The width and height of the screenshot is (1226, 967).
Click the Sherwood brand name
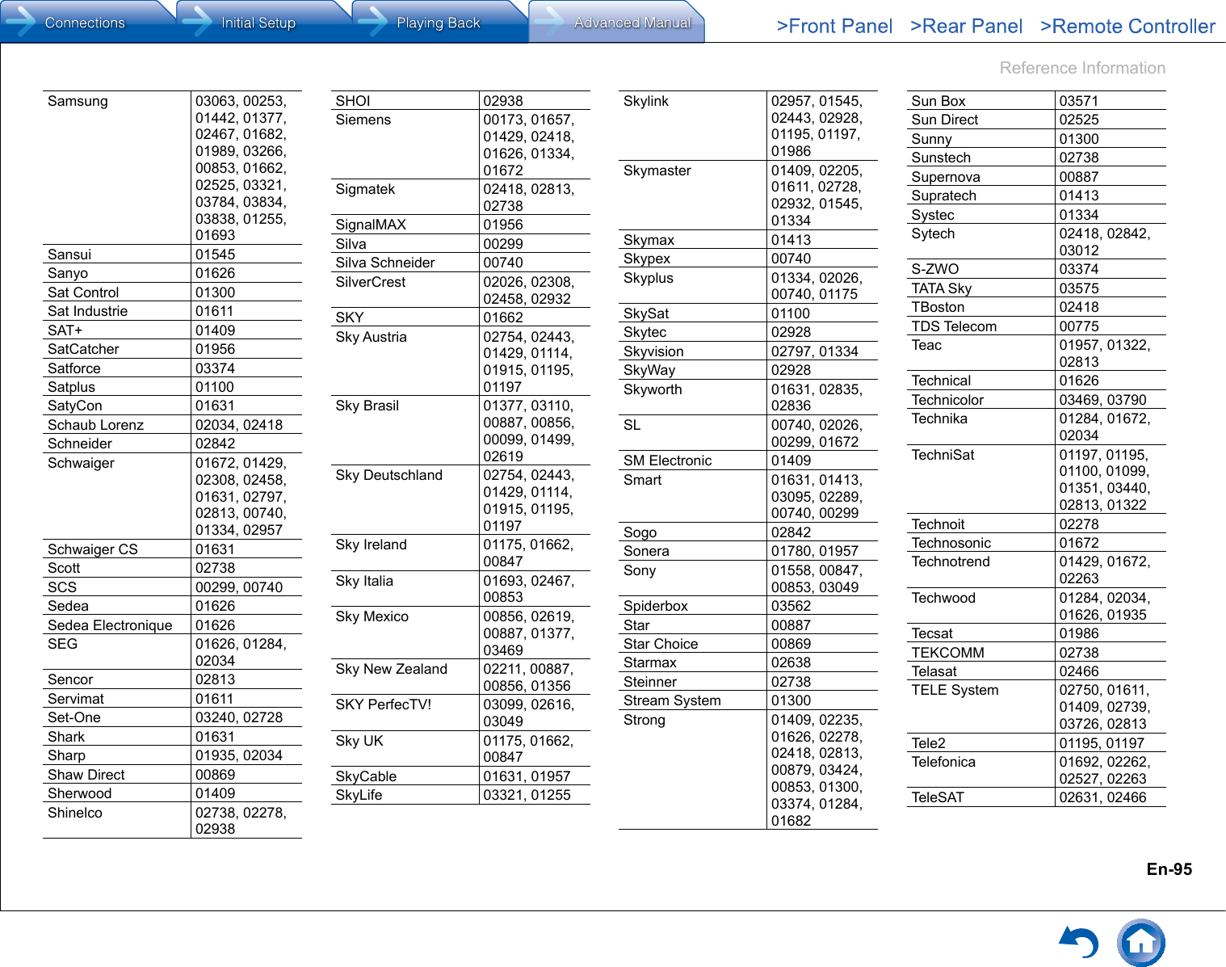[80, 793]
